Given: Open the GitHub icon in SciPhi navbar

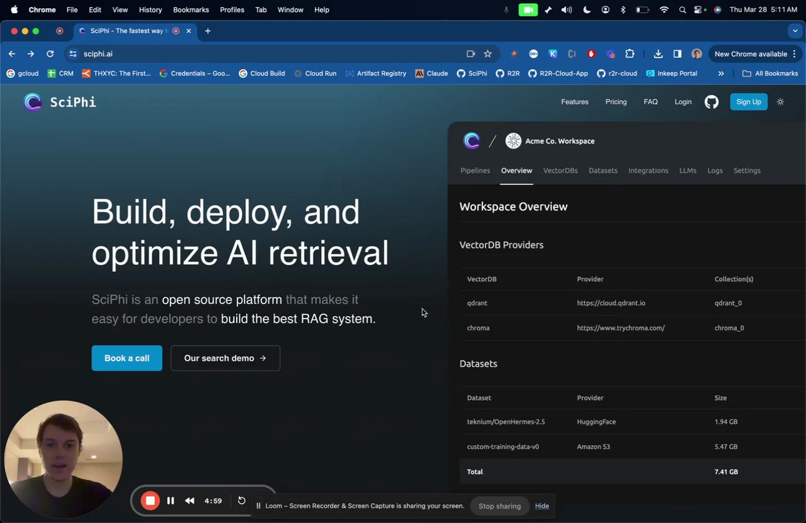Looking at the screenshot, I should 712,102.
